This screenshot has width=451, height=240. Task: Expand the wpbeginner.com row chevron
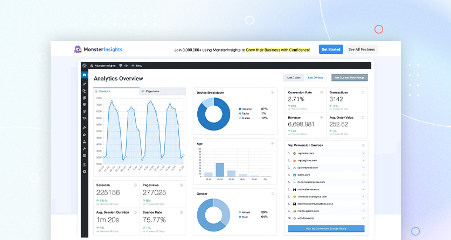pos(364,161)
